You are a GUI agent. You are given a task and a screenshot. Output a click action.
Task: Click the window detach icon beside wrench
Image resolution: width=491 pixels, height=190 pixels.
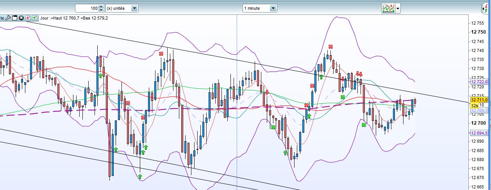15,18
